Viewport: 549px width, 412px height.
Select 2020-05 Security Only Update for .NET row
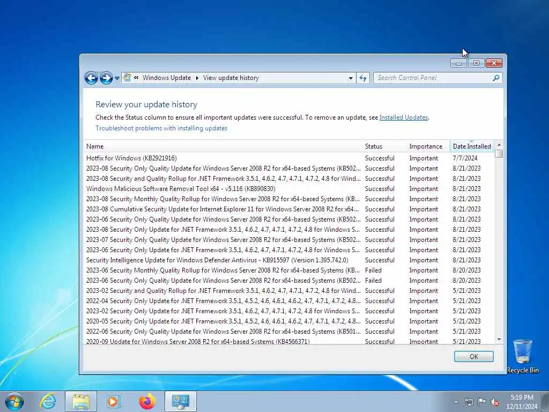click(289, 321)
